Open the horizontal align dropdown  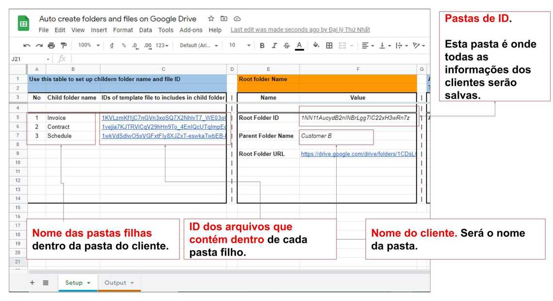point(368,45)
